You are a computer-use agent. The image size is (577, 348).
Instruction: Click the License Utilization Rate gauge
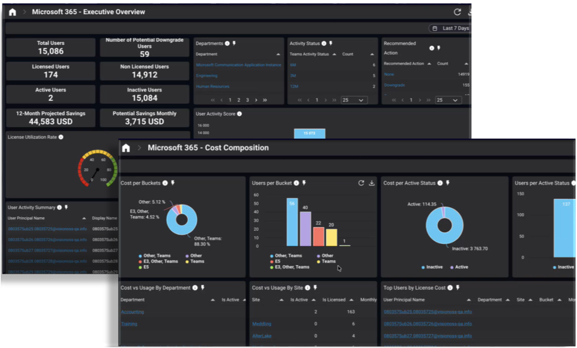point(98,168)
